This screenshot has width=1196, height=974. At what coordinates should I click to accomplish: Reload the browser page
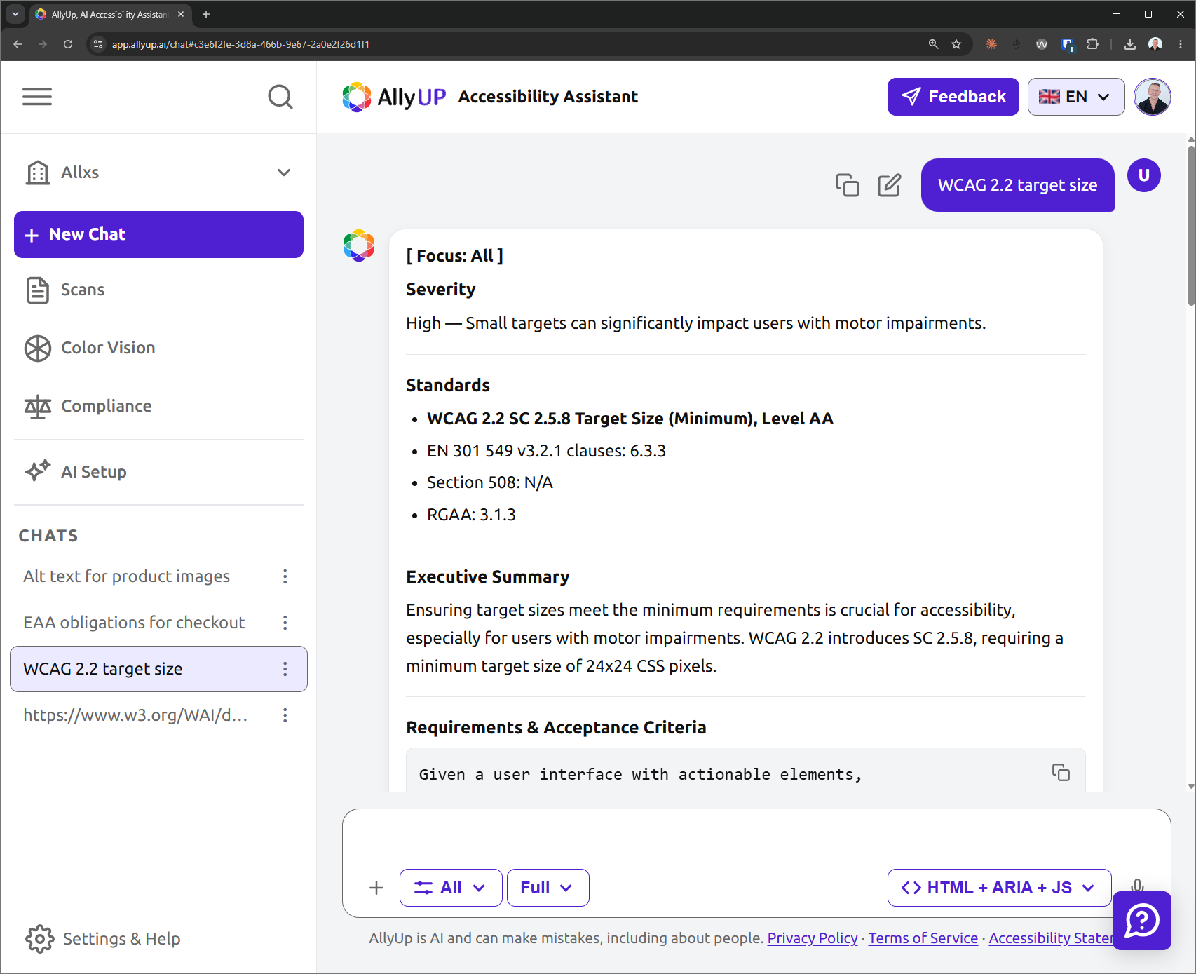pyautogui.click(x=68, y=44)
